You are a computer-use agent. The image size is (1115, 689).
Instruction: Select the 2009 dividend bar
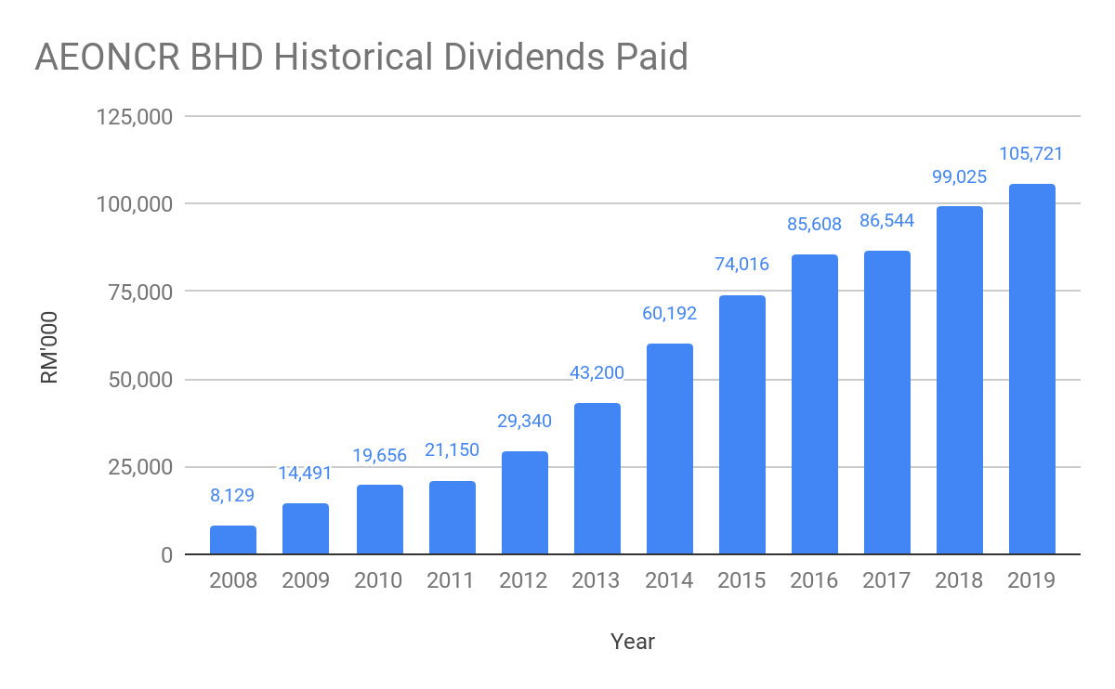click(306, 529)
